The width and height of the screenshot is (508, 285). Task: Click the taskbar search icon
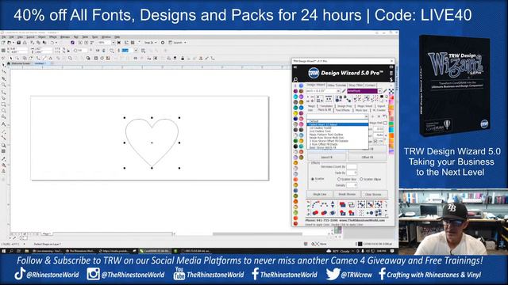pos(11,251)
